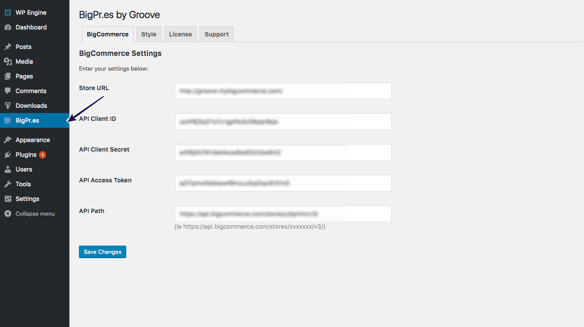Click the 'BigPr.es by Groove' page title
This screenshot has height=327, width=584.
119,15
